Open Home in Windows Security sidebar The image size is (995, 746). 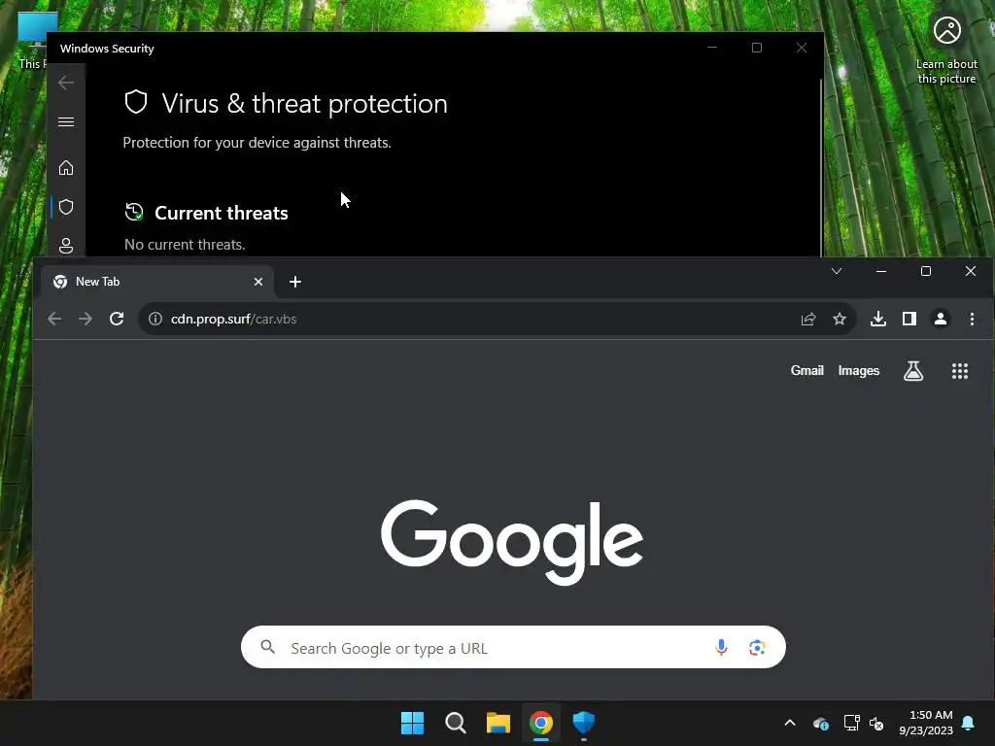(66, 167)
